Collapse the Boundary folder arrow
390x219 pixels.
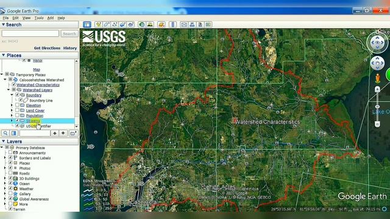(x=12, y=95)
